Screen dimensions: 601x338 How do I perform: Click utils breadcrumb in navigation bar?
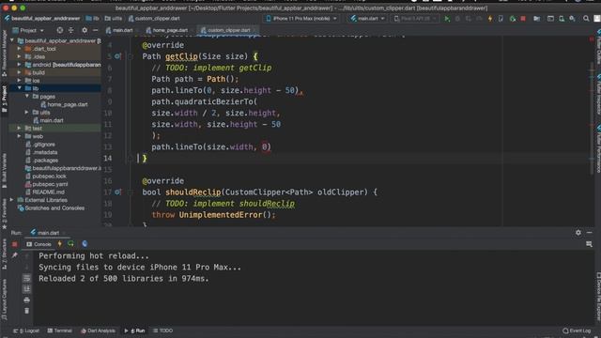tap(114, 19)
